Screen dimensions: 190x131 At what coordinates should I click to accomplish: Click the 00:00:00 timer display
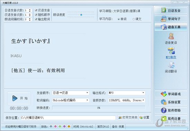tap(19, 108)
